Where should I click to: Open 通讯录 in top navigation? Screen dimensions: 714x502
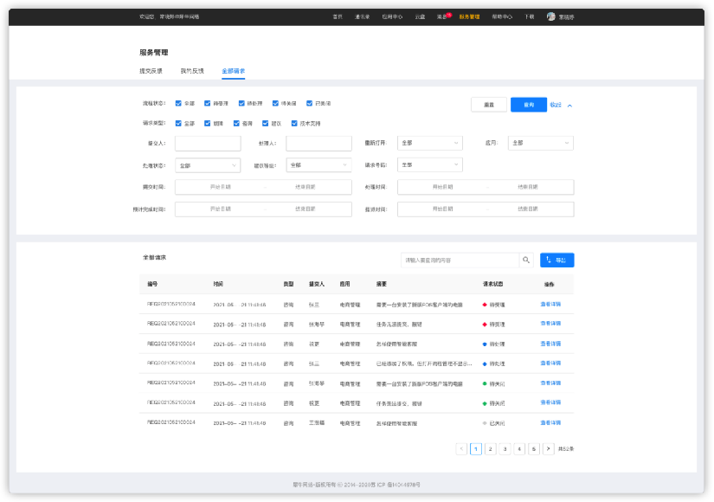(363, 16)
